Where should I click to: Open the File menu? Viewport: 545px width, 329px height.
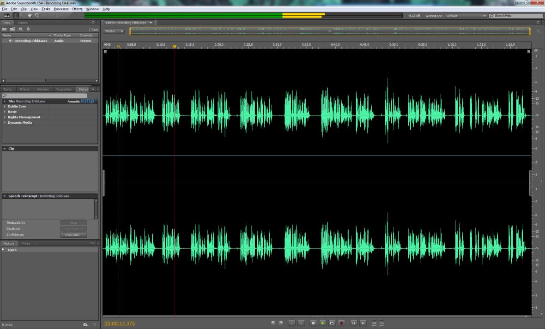[5, 9]
